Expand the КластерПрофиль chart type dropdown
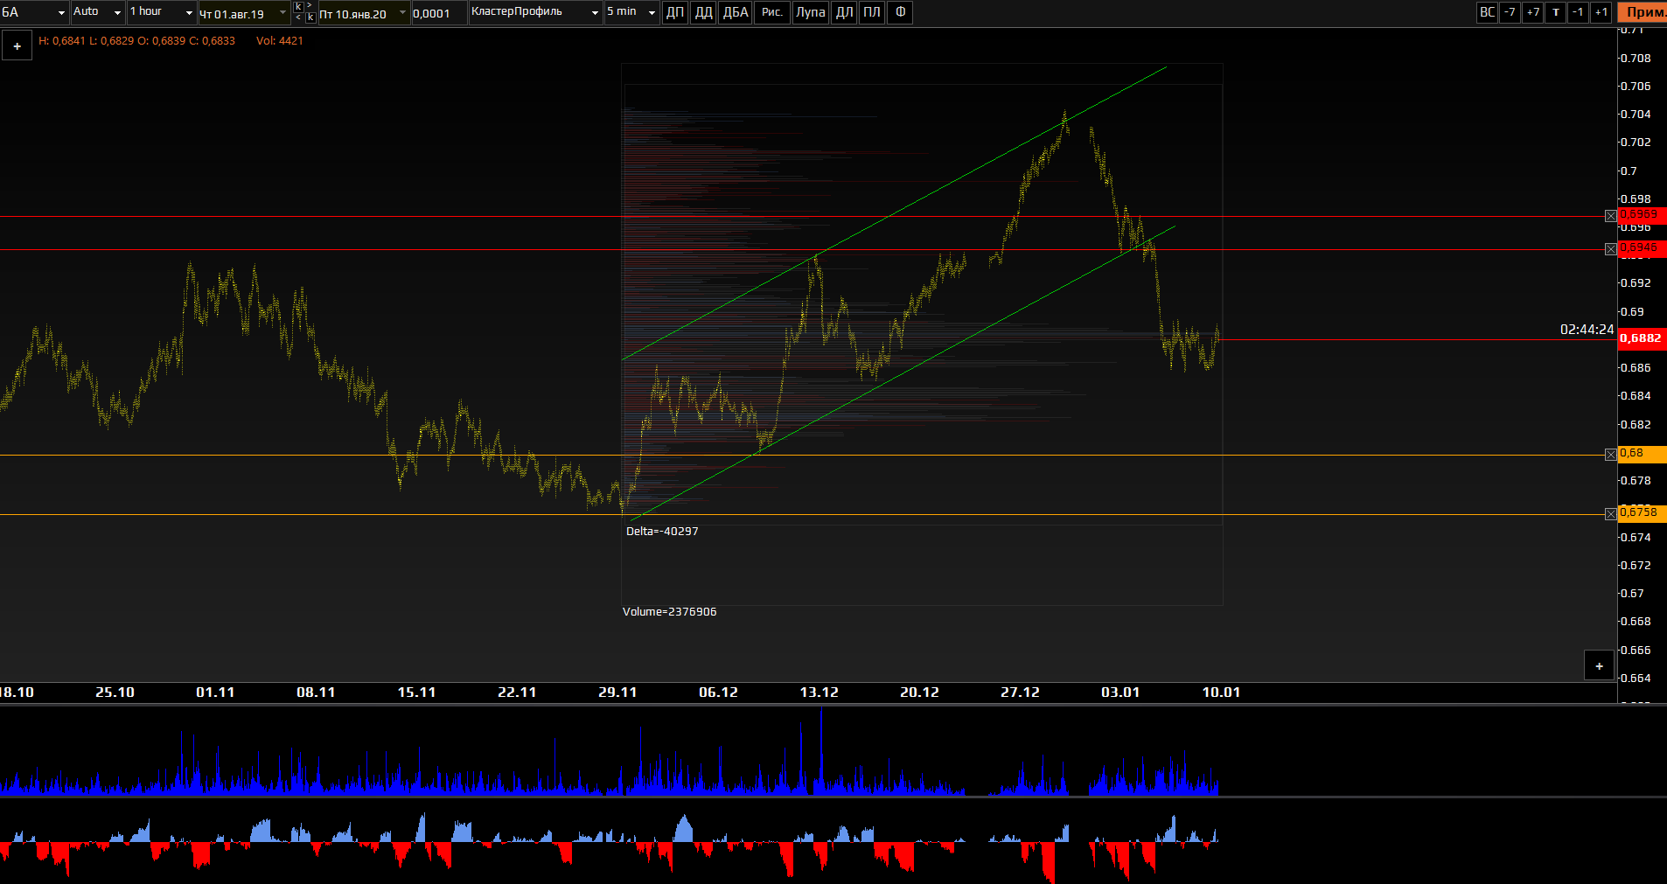 click(535, 12)
